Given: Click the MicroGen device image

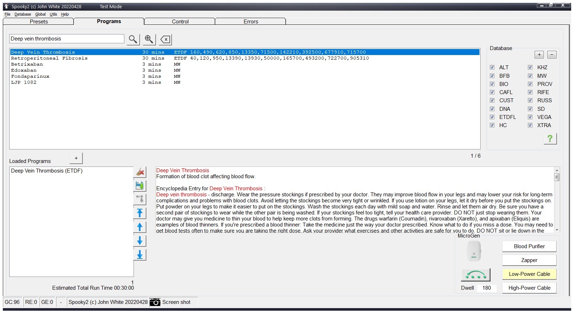Looking at the screenshot, I should click(x=474, y=251).
